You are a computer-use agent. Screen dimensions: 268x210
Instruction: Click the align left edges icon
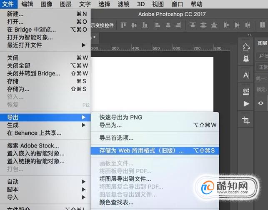[157, 25]
